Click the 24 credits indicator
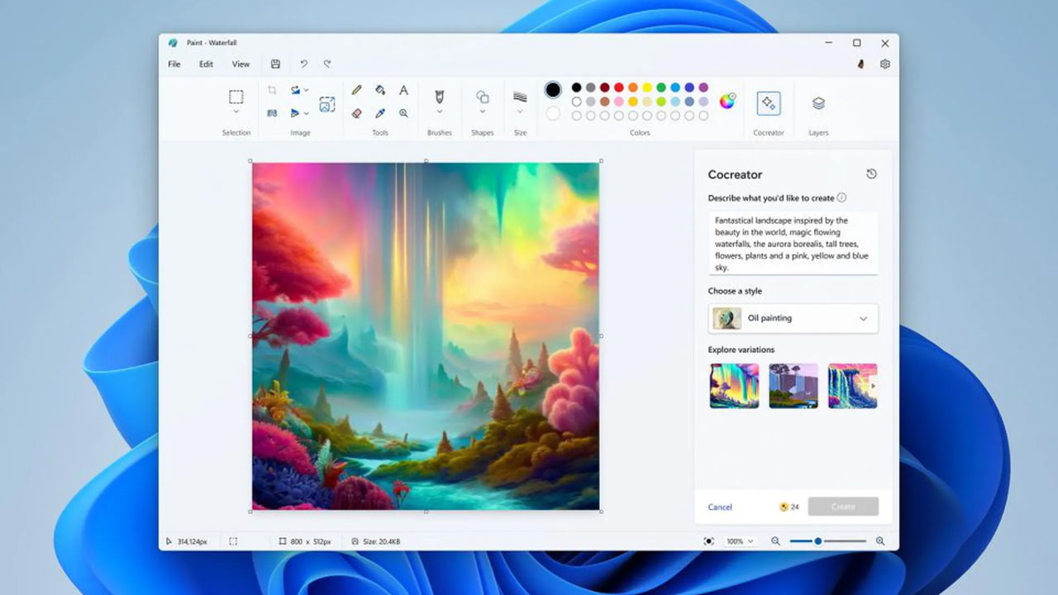 [x=789, y=507]
